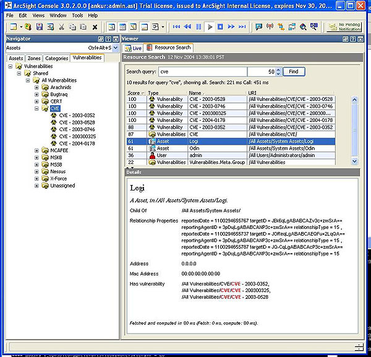Viewport: 371px width, 357px height.
Task: Click the results table vertical scrollbar
Action: 356,130
